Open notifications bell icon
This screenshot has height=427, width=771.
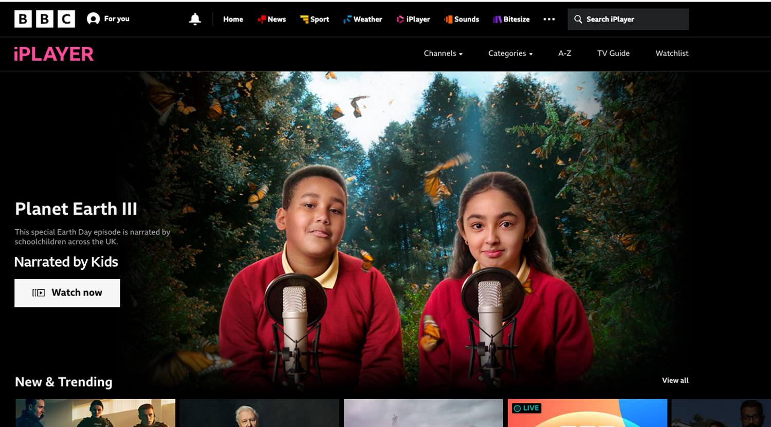(x=195, y=19)
